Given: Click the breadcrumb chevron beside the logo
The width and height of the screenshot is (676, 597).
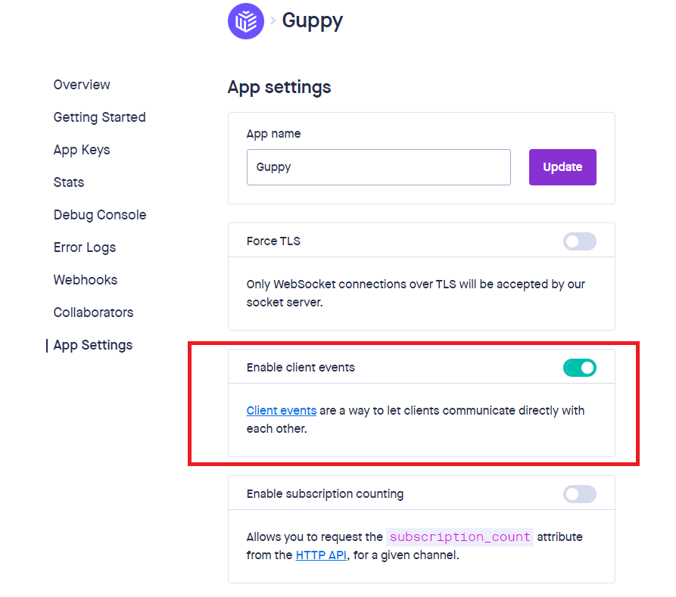Looking at the screenshot, I should coord(273,21).
